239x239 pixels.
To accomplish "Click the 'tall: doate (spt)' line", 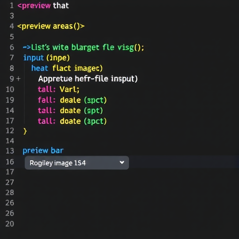I will point(70,111).
